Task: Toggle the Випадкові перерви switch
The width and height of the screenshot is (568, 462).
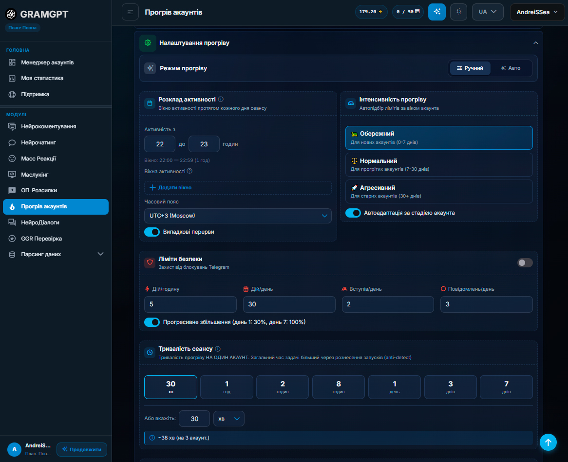Action: click(152, 232)
